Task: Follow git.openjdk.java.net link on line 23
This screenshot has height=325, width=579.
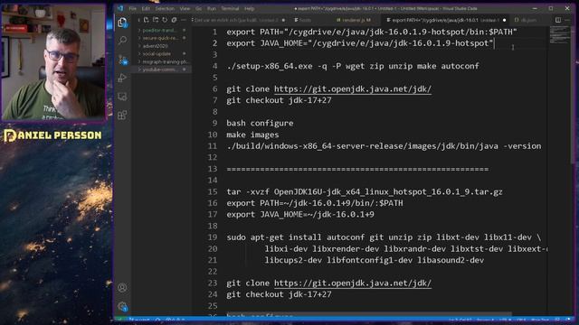Action: [x=353, y=283]
